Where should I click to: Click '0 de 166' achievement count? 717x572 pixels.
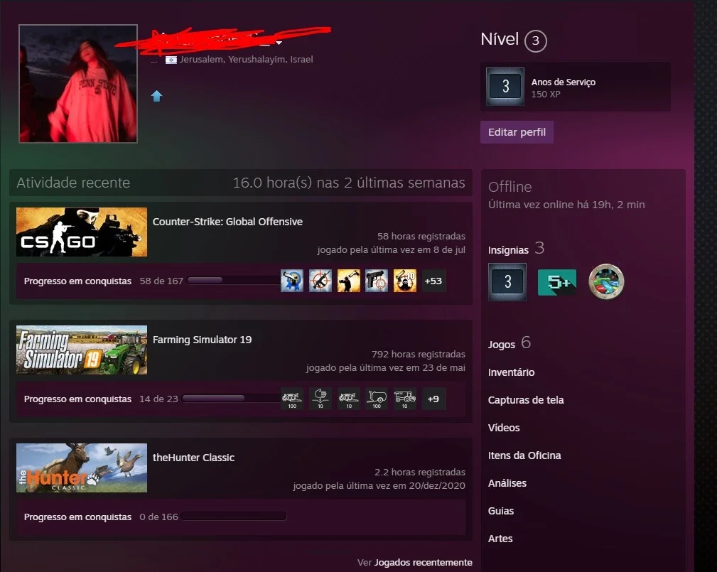(158, 517)
